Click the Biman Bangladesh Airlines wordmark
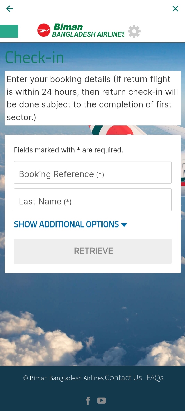Screen dimensions: 185x411 point(88,30)
